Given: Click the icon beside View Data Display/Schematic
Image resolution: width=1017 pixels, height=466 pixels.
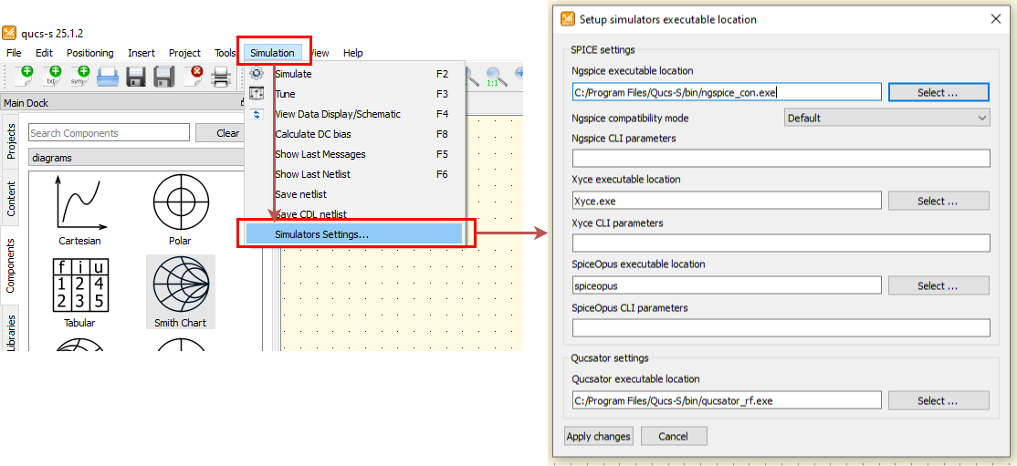Looking at the screenshot, I should click(257, 114).
